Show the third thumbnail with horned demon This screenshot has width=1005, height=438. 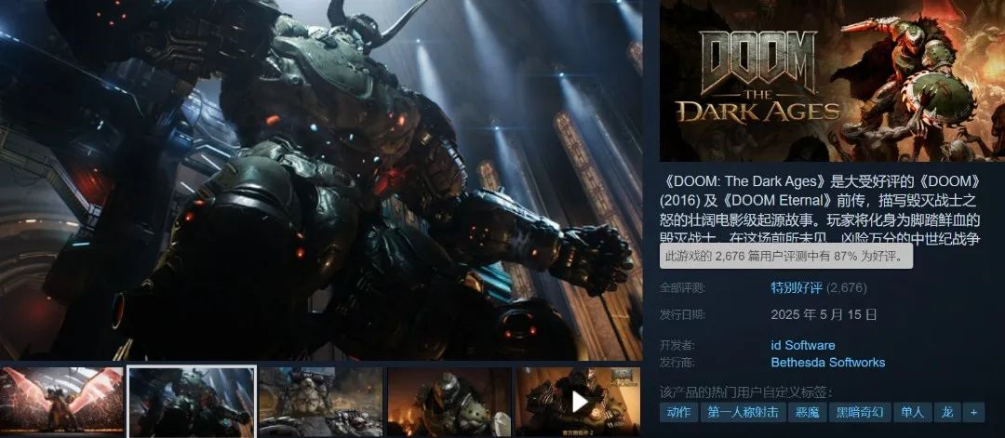[320, 402]
